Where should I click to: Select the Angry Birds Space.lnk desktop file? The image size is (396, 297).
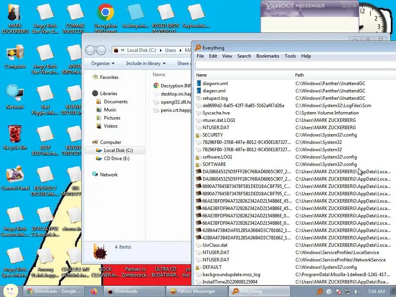click(x=15, y=263)
